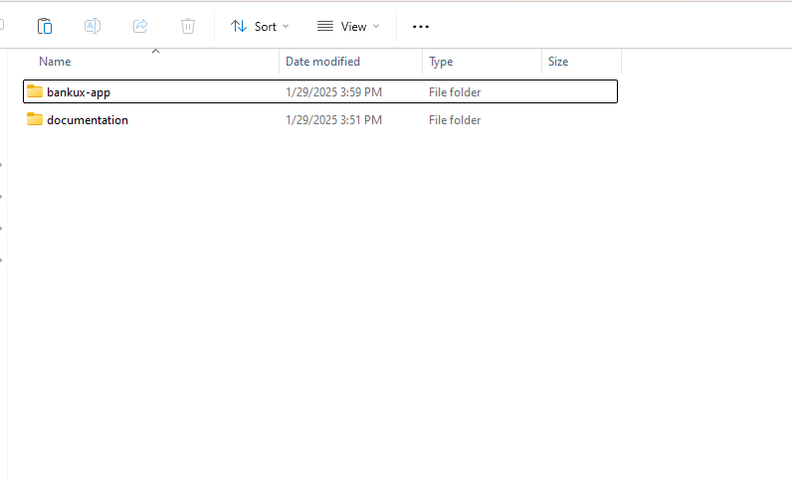The height and width of the screenshot is (480, 792).
Task: Click the Paste clipboard icon
Action: [x=45, y=26]
